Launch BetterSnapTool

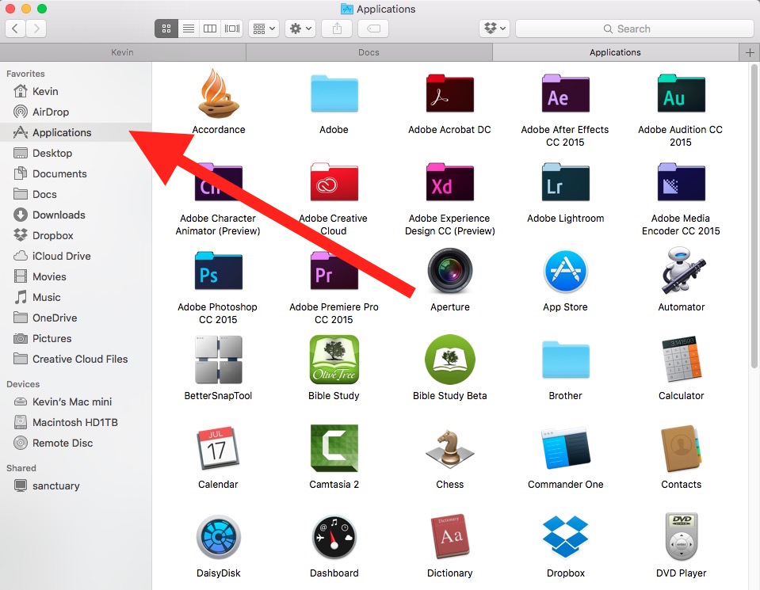[218, 360]
